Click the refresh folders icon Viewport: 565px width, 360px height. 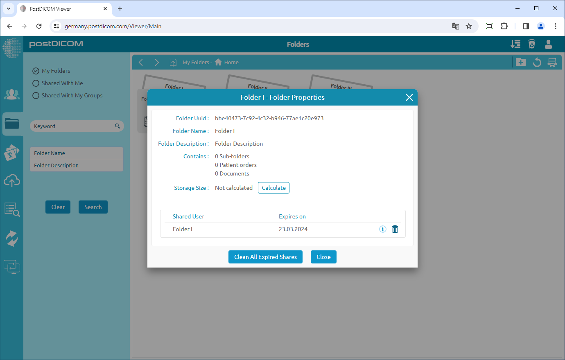pyautogui.click(x=537, y=62)
